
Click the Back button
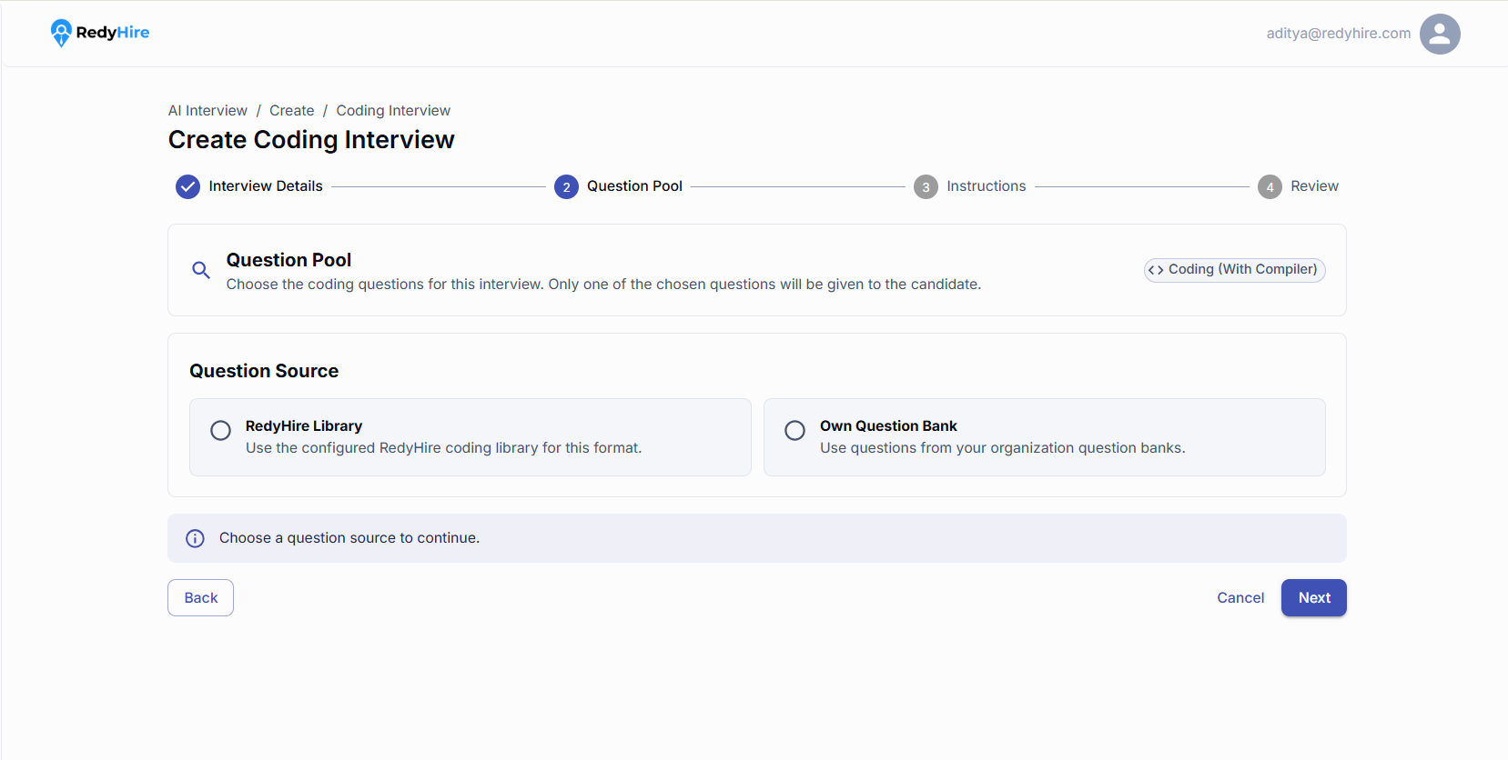(x=200, y=597)
